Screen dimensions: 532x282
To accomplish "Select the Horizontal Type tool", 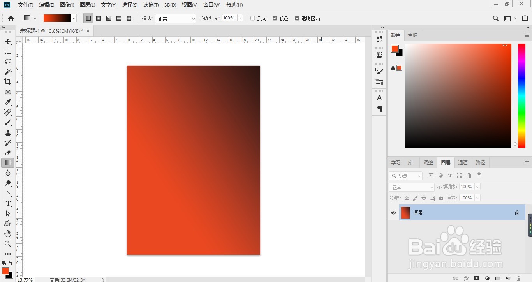I will (8, 203).
